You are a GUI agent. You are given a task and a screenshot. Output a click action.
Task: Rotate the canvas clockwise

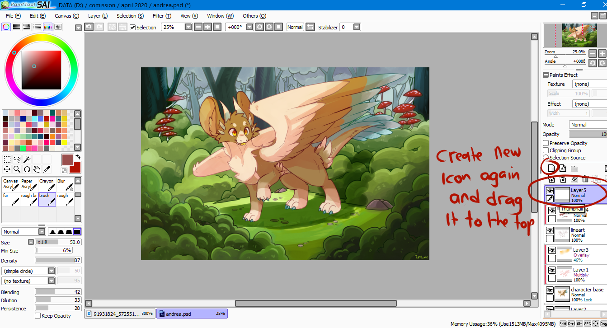click(x=269, y=27)
